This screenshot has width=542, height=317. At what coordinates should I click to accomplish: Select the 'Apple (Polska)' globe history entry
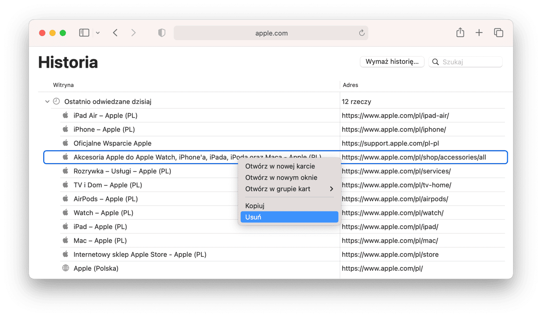95,268
